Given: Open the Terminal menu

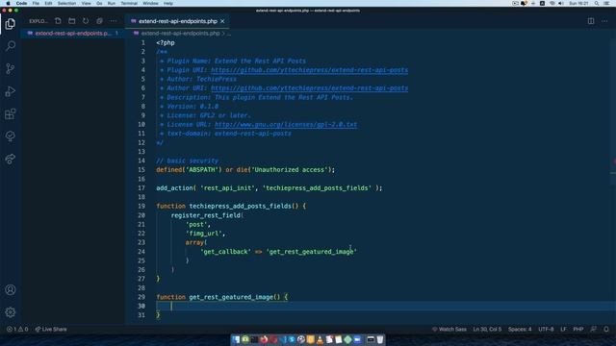Looking at the screenshot, I should (129, 3).
